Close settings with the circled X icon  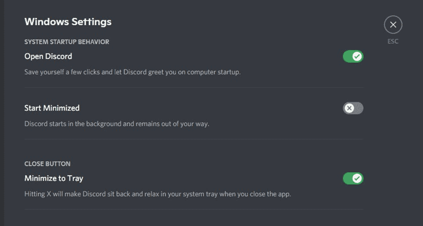coord(393,25)
